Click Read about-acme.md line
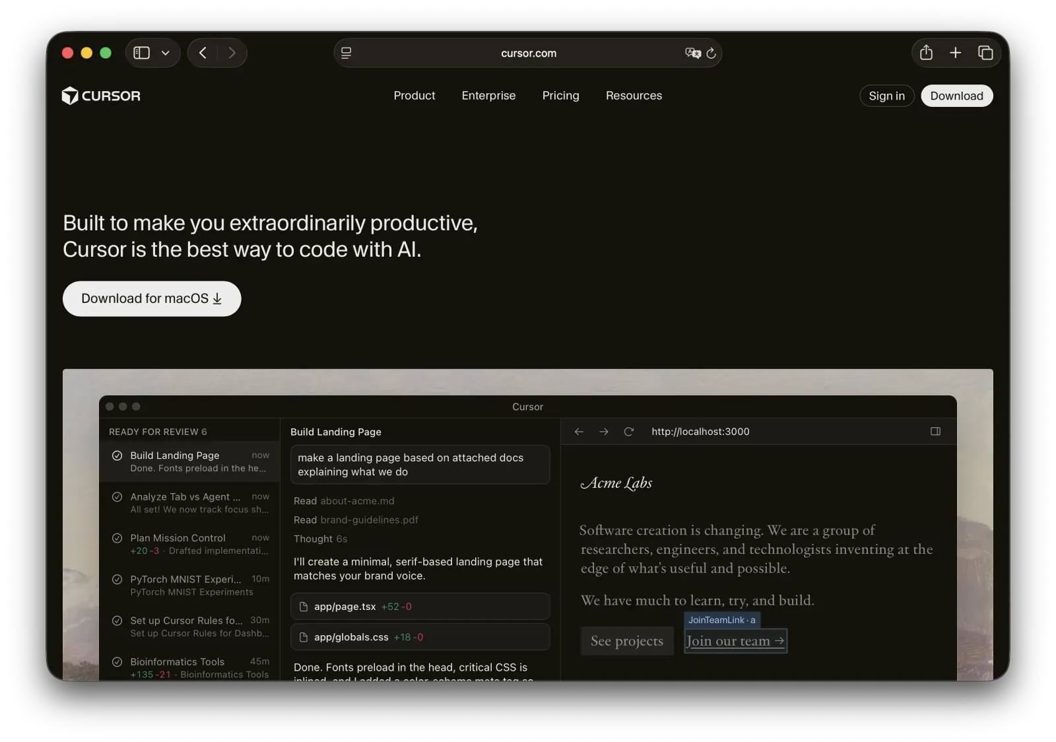Image resolution: width=1056 pixels, height=742 pixels. (344, 501)
